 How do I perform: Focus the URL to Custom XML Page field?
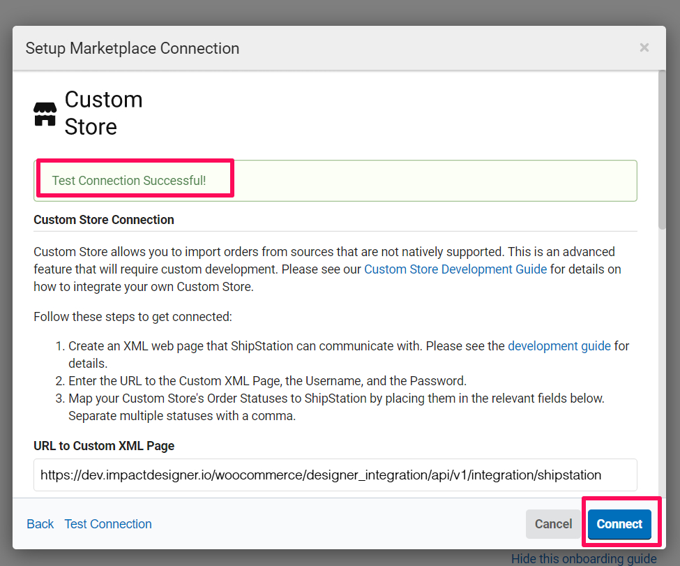(335, 475)
